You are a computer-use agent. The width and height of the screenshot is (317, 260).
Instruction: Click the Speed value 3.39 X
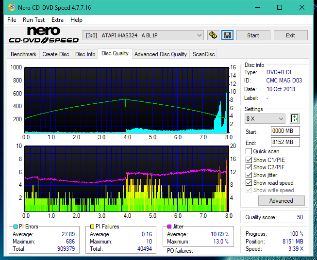click(x=296, y=249)
